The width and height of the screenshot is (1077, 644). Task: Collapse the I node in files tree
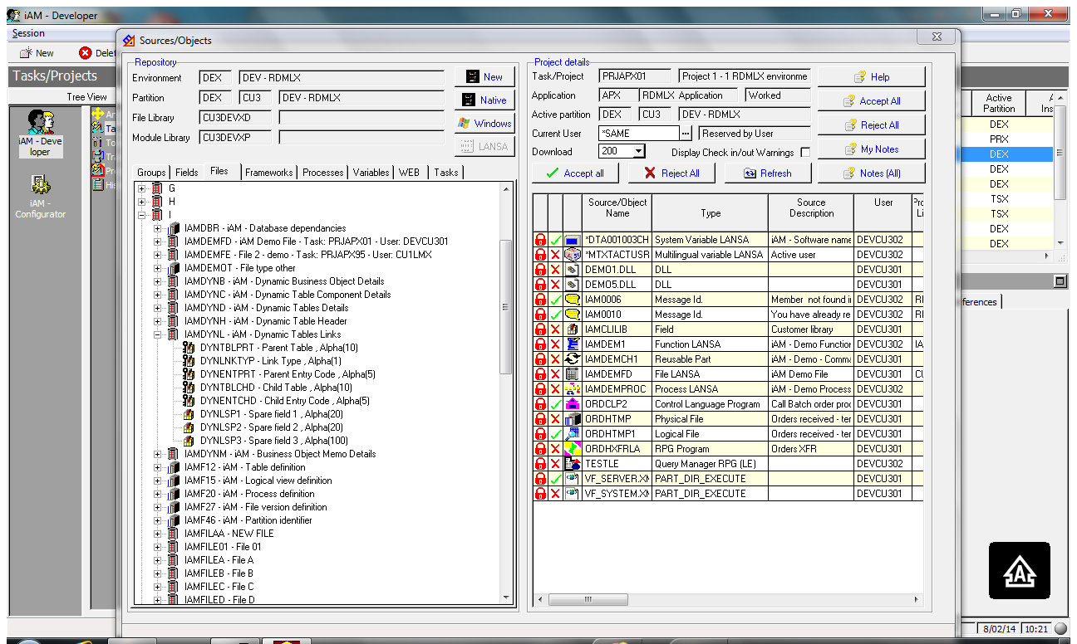pyautogui.click(x=142, y=215)
